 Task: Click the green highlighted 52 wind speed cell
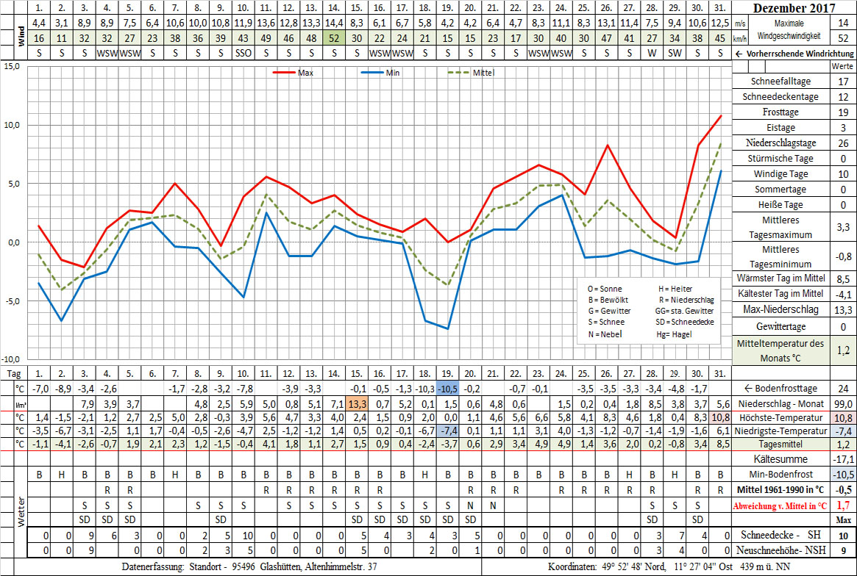click(334, 38)
